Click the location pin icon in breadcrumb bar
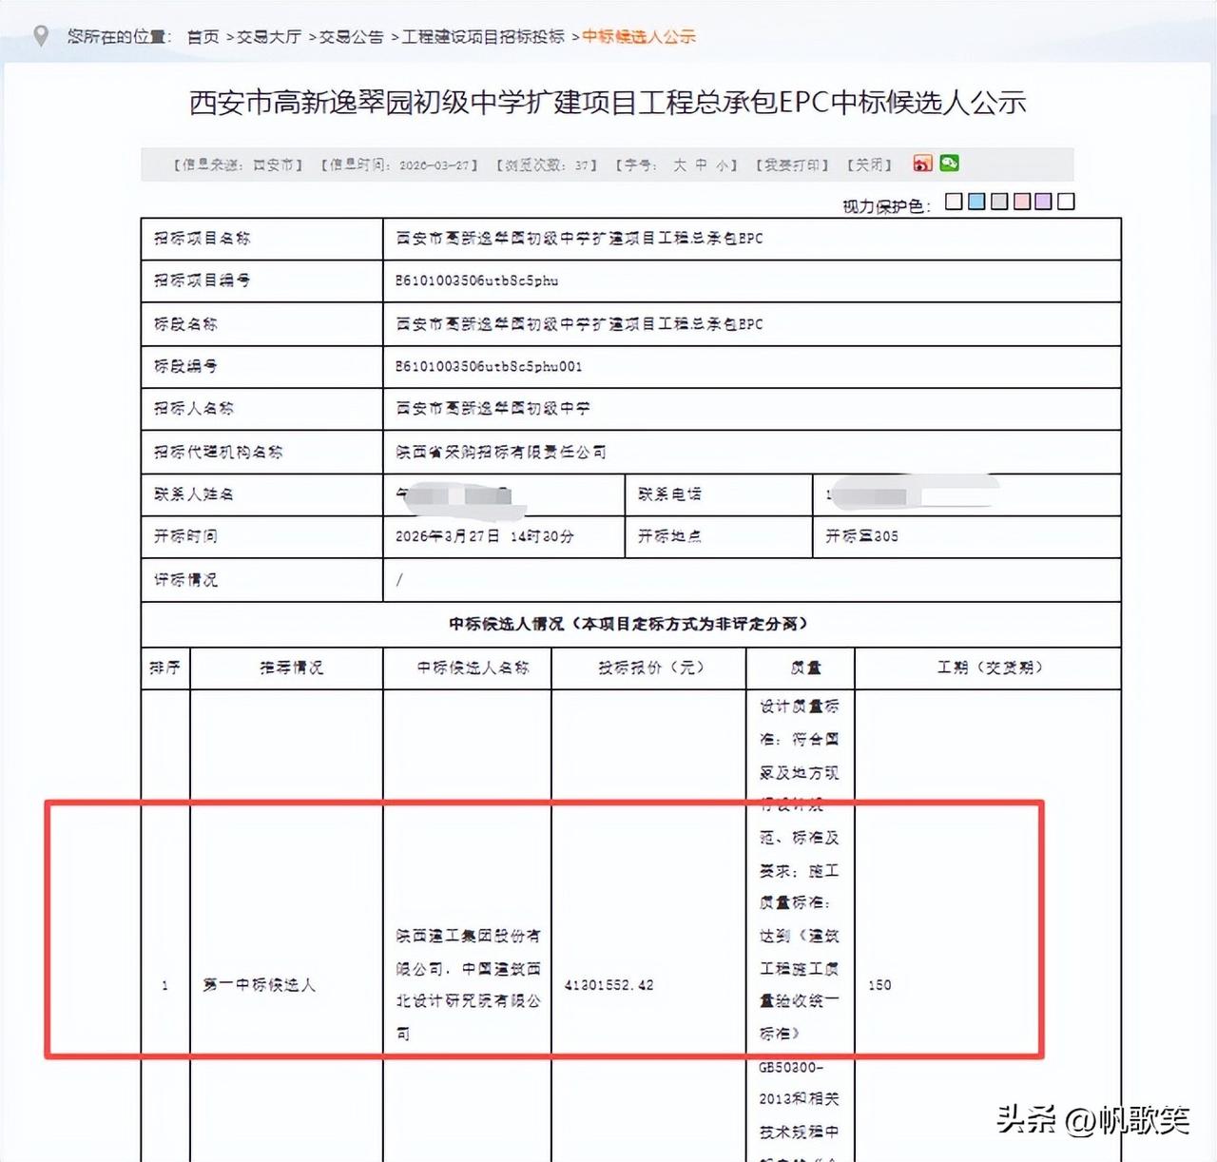This screenshot has width=1217, height=1162. [x=40, y=34]
